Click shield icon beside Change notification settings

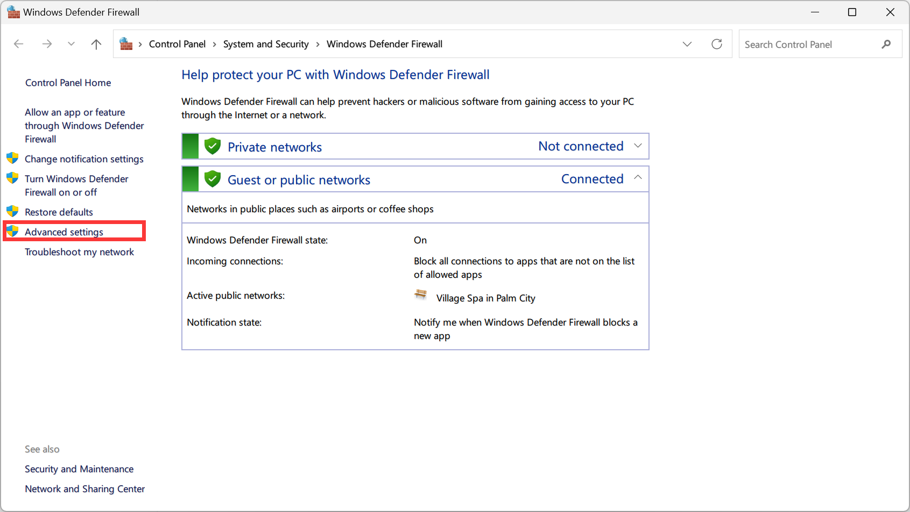tap(12, 158)
